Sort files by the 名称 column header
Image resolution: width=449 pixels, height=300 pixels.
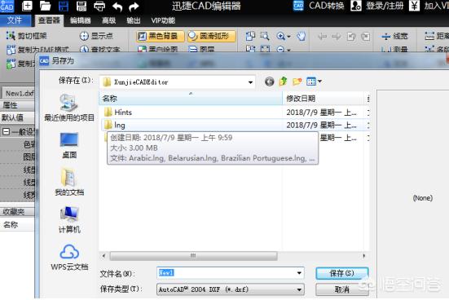(191, 99)
